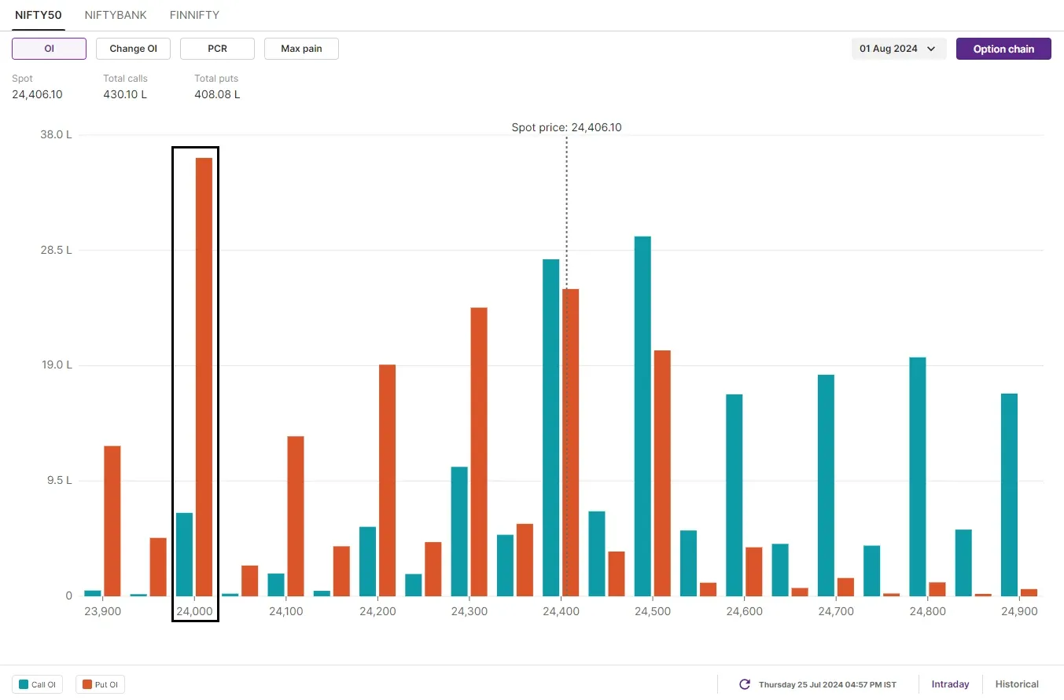Click the 24,600 call OI bar
The width and height of the screenshot is (1064, 700).
click(734, 495)
